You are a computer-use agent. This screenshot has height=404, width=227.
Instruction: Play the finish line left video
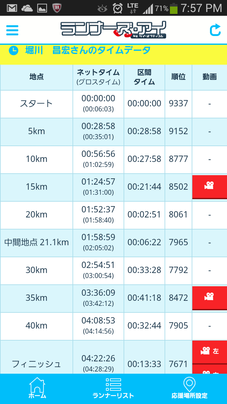point(209,351)
